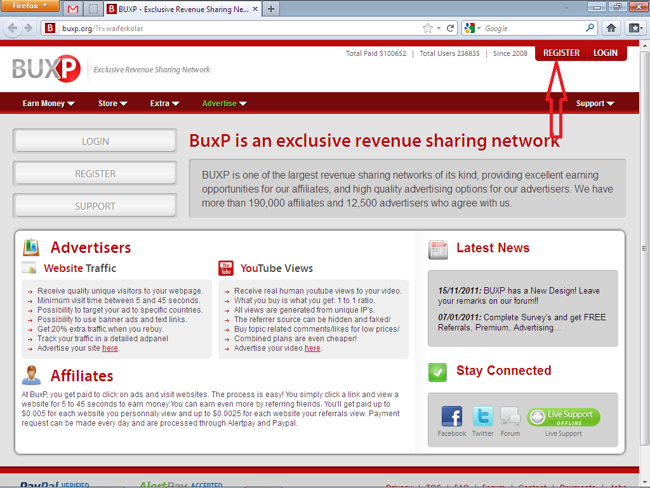The height and width of the screenshot is (488, 650).
Task: Click the BUXP site identity icon in address bar
Action: (50, 28)
